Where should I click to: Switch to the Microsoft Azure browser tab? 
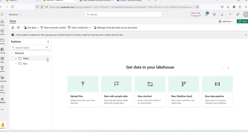(134, 1)
